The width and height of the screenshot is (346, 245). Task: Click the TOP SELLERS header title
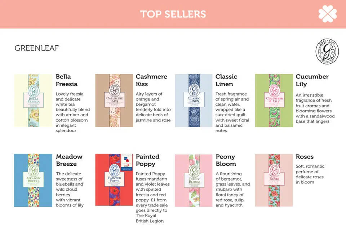[x=173, y=14]
